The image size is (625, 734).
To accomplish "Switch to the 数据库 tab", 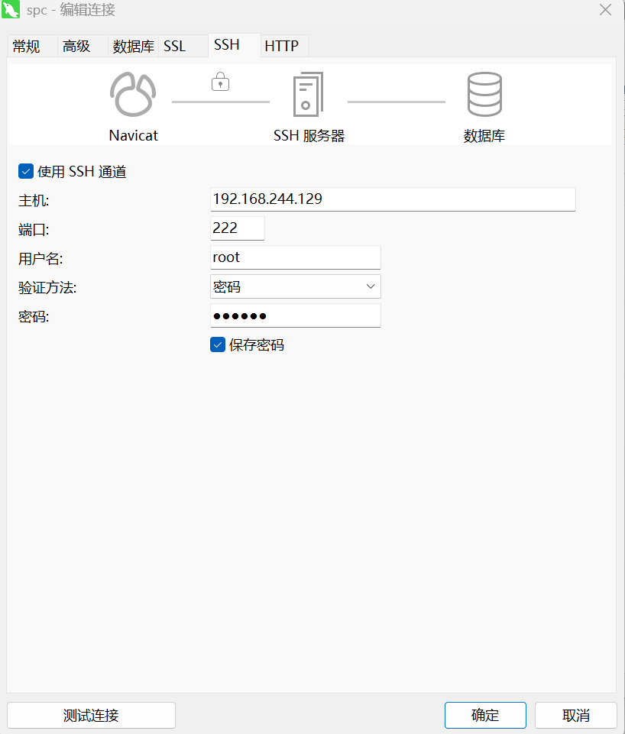I will click(x=133, y=47).
